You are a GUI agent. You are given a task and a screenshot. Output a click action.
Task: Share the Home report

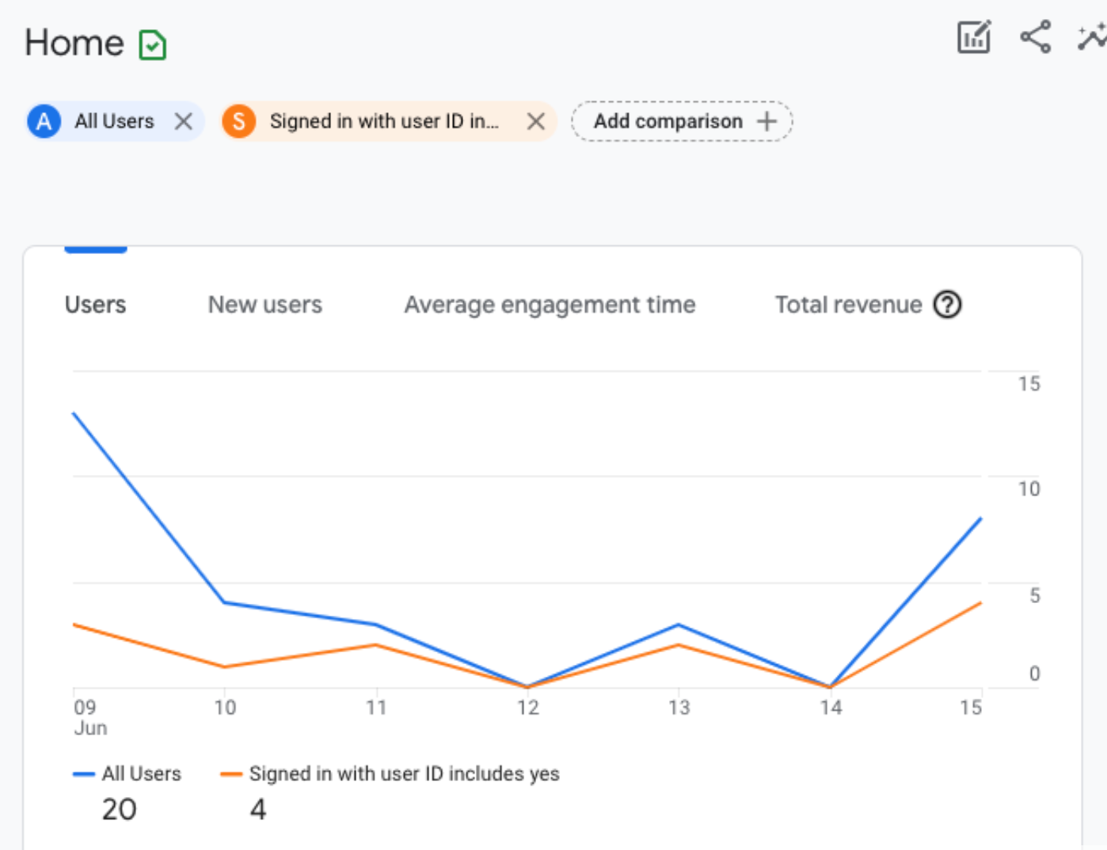point(1035,36)
